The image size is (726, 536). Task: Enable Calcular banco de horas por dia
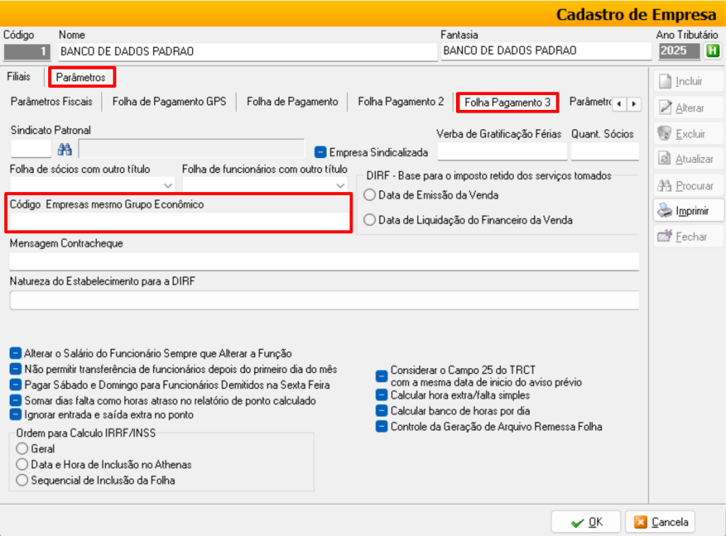point(382,411)
